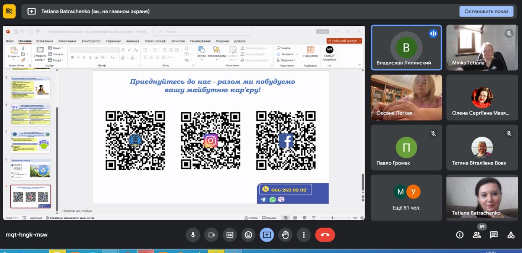
Task: Open the meeting details info icon
Action: [x=460, y=235]
